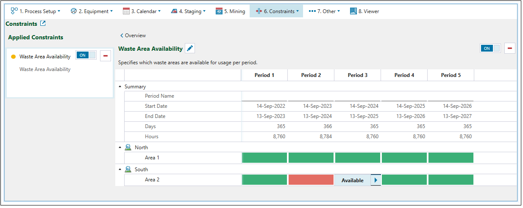Toggle Area 2 Period 2 red availability cell

coord(311,180)
